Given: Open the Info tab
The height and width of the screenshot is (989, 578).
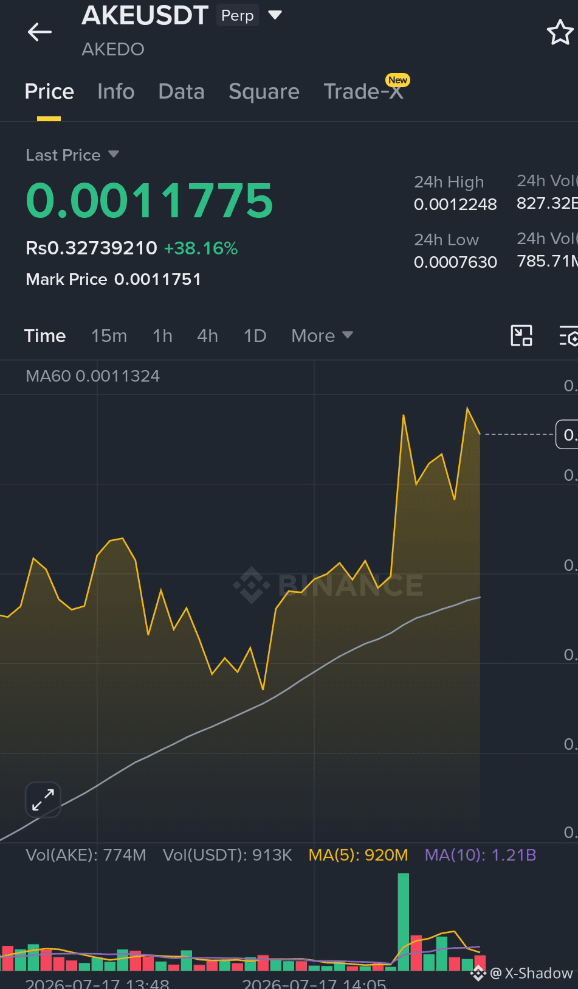Looking at the screenshot, I should (115, 91).
